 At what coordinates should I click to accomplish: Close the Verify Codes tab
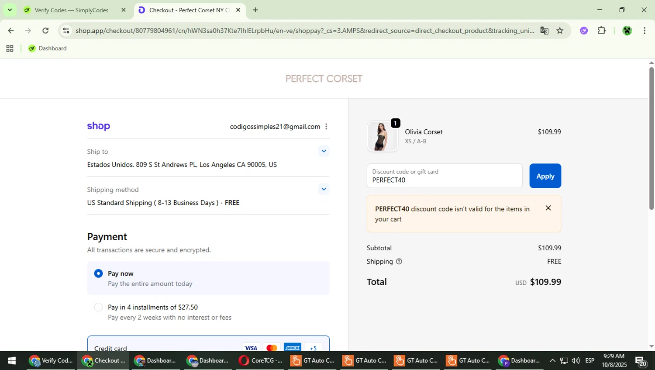[124, 10]
